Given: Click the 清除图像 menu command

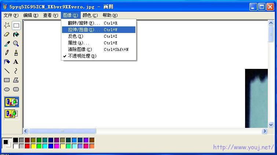Looking at the screenshot, I should click(x=80, y=49).
